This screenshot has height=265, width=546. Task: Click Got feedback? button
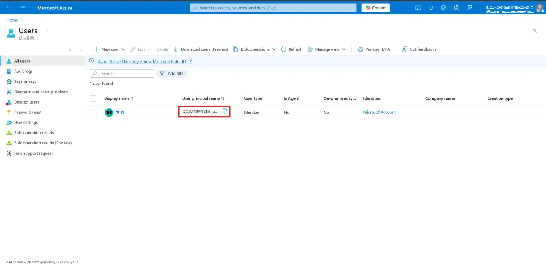tap(419, 49)
